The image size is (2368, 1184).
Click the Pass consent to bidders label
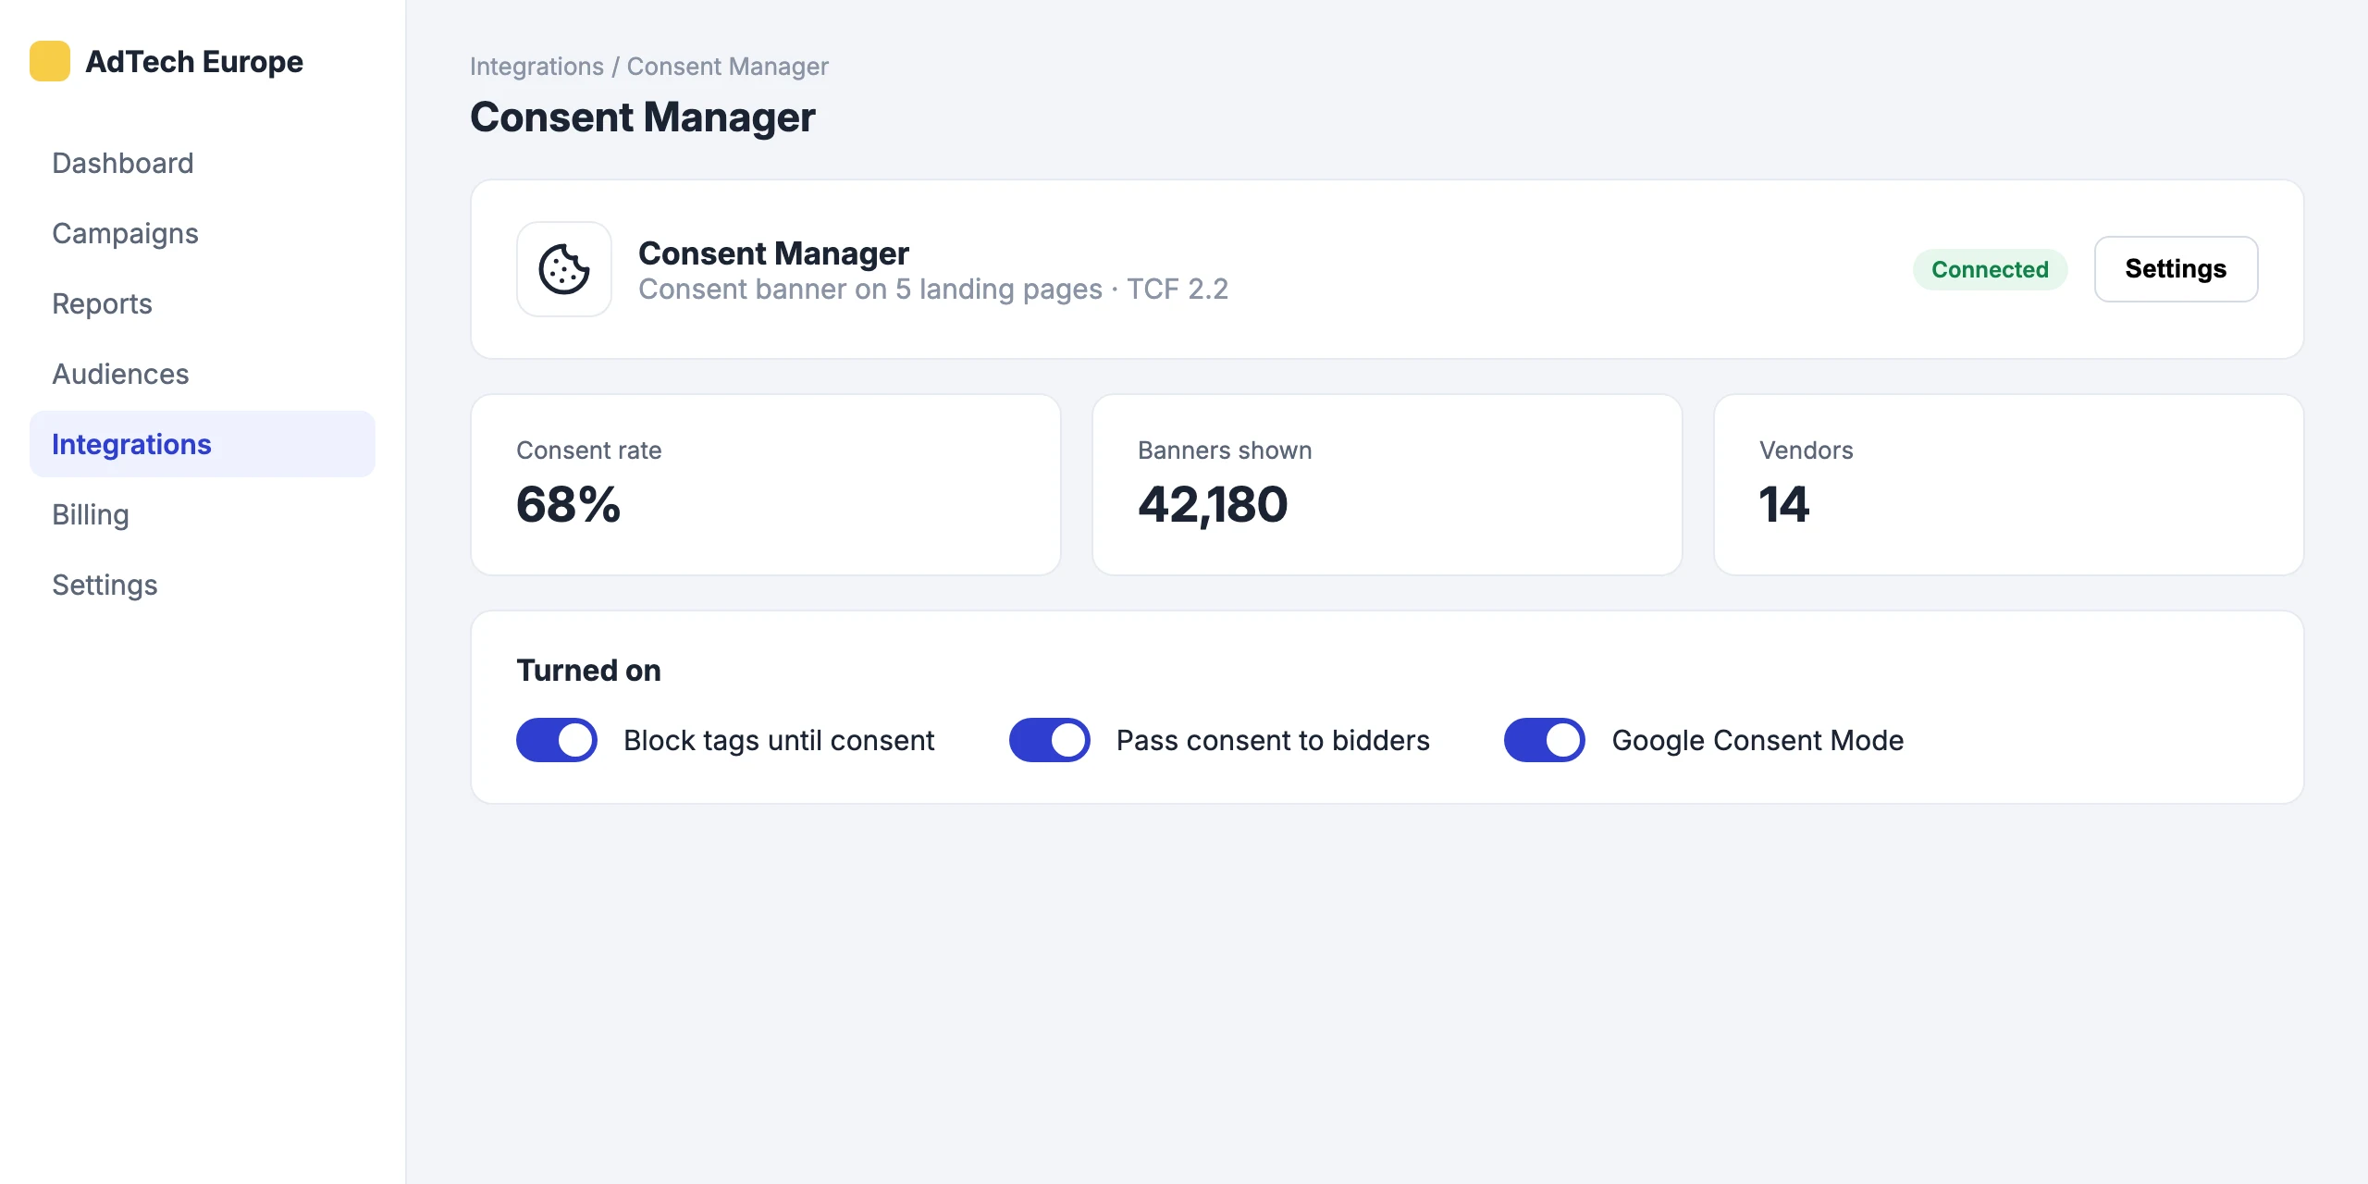coord(1273,740)
